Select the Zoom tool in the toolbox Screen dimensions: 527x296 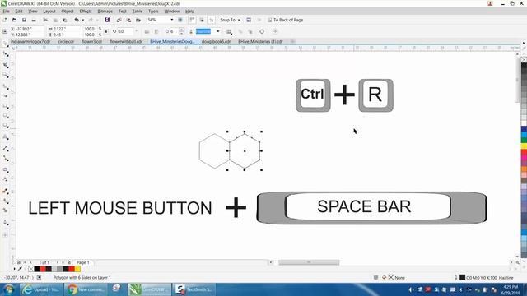pos(5,75)
